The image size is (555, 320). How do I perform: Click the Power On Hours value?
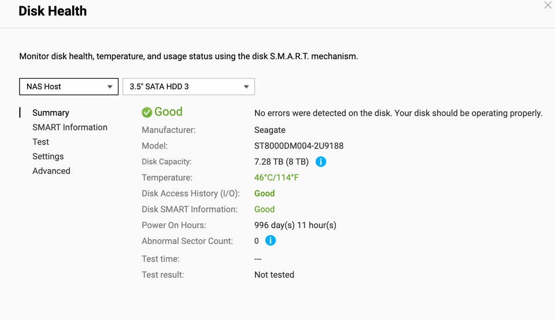[295, 225]
